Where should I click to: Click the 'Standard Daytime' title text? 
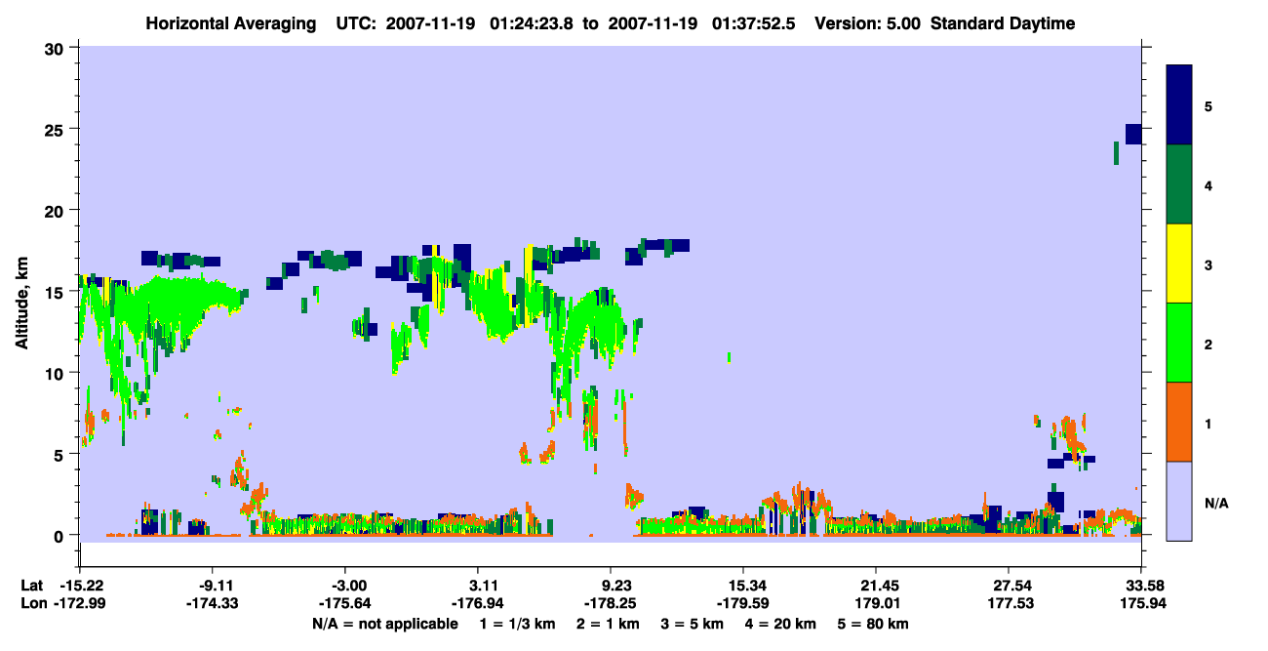point(1003,23)
